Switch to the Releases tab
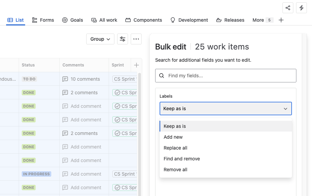312x196 pixels. tap(230, 20)
